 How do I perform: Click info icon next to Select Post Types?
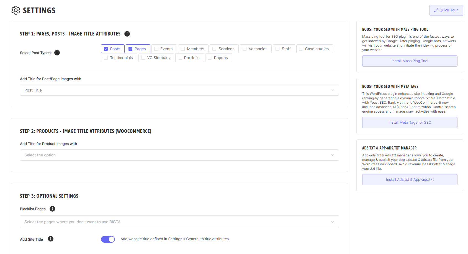coord(57,53)
